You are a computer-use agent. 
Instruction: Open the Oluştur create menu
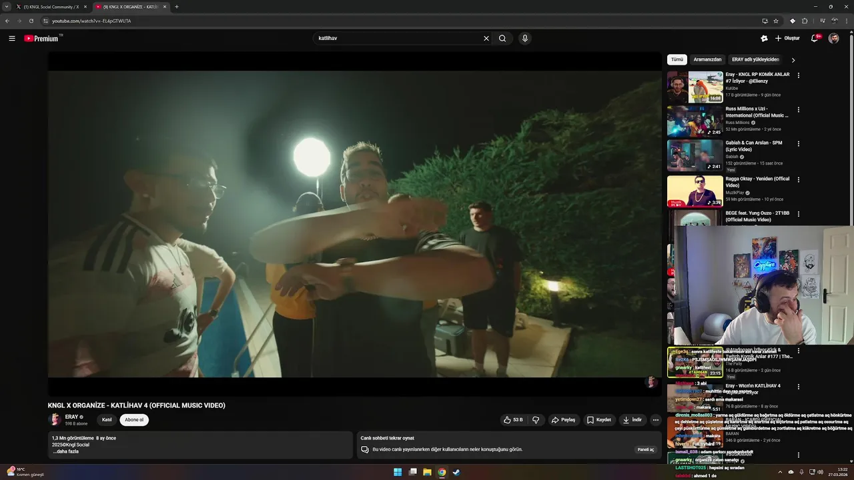coord(787,39)
